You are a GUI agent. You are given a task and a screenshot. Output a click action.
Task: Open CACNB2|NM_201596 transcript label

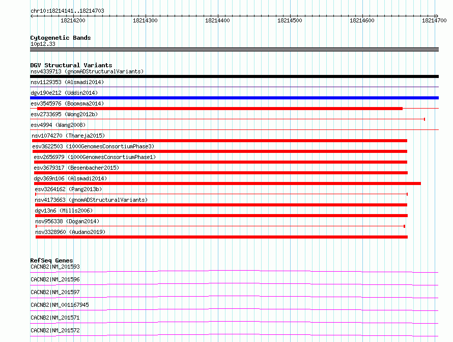(55, 279)
